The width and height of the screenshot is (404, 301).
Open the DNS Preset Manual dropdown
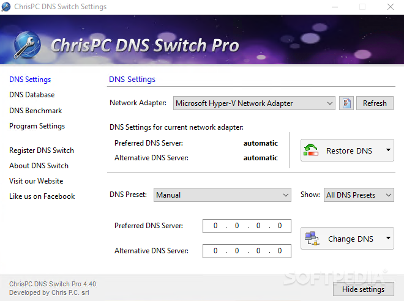coord(222,195)
